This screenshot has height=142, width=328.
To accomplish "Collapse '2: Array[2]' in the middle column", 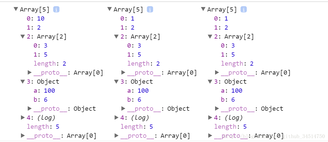I will click(x=116, y=36).
